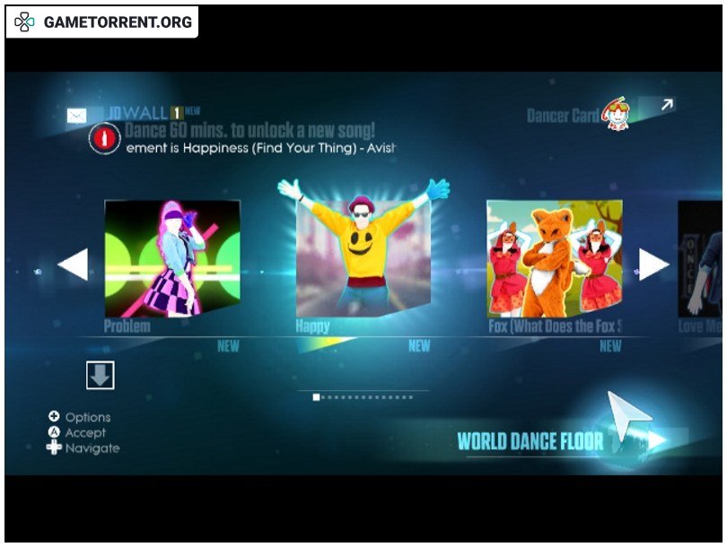The width and height of the screenshot is (727, 547).
Task: Click the GAMETORRENT.ORG link
Action: pyautogui.click(x=118, y=22)
